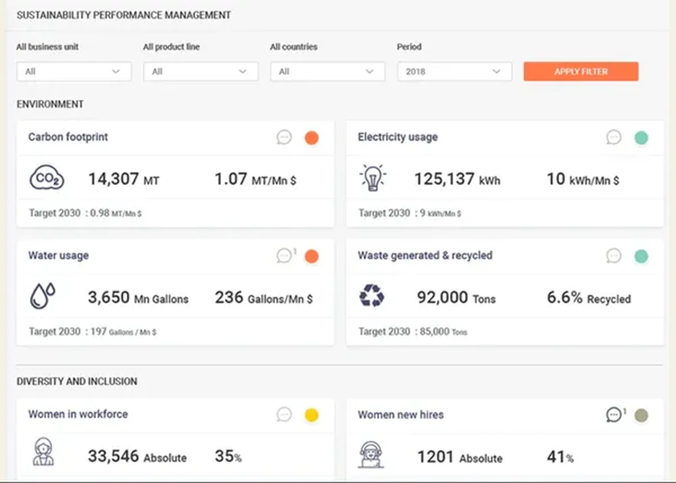Open comments on Carbon footprint card

pos(284,137)
